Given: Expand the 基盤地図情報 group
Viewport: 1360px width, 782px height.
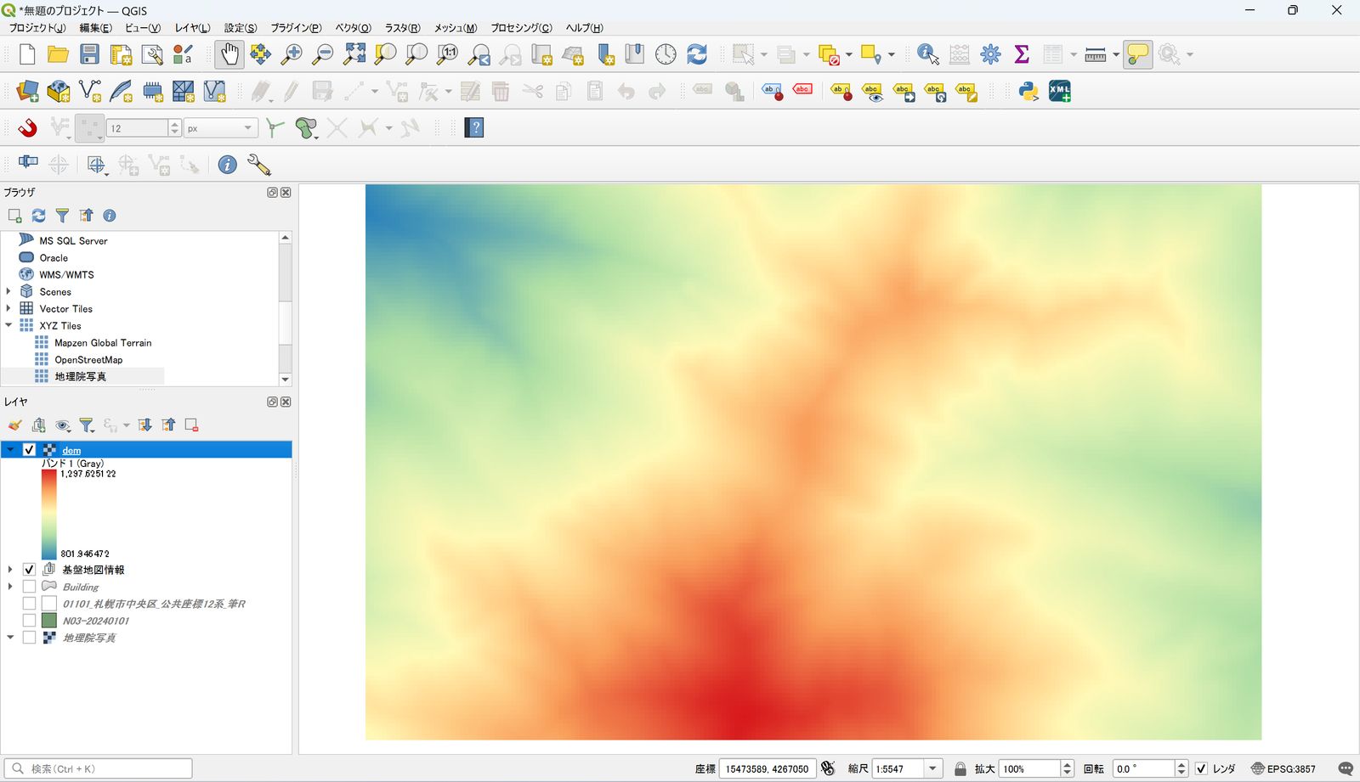Looking at the screenshot, I should click(10, 570).
